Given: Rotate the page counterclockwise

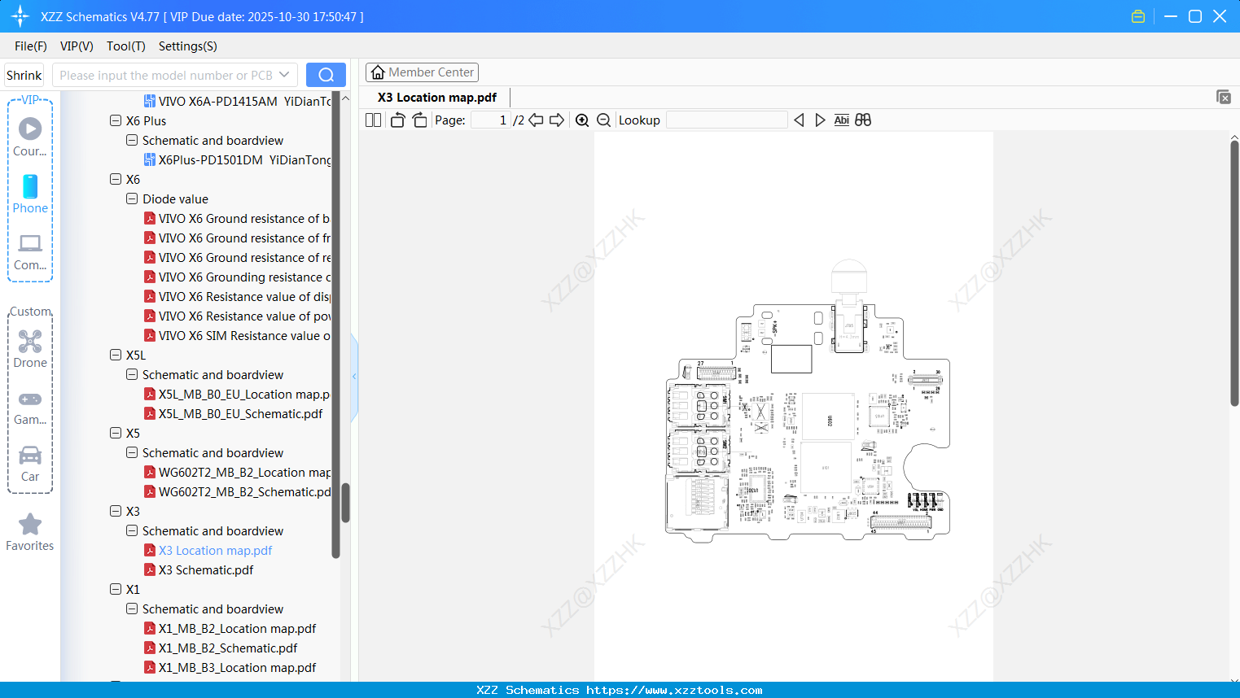Looking at the screenshot, I should (397, 120).
